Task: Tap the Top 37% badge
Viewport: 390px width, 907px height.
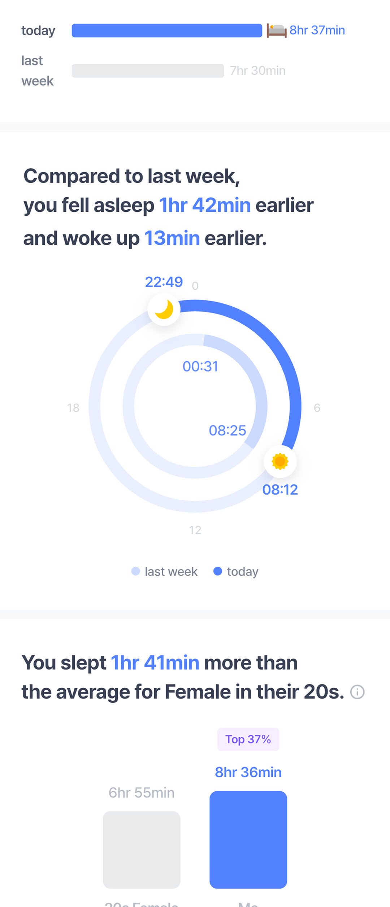Action: tap(248, 739)
